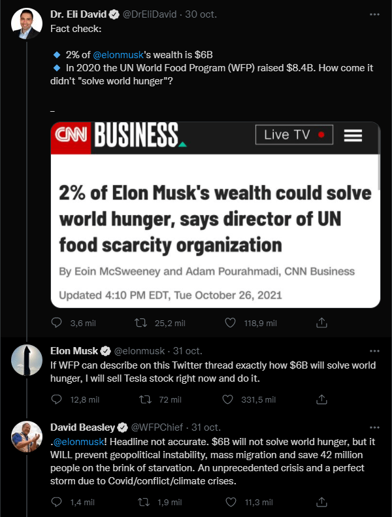
Task: Like David Beasley's tweet
Action: coord(230,502)
